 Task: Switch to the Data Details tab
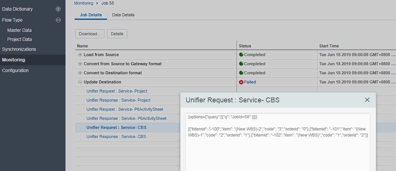tap(123, 15)
